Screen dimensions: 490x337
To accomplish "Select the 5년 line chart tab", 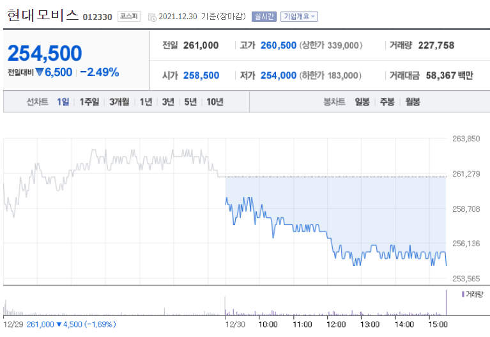I will [190, 102].
